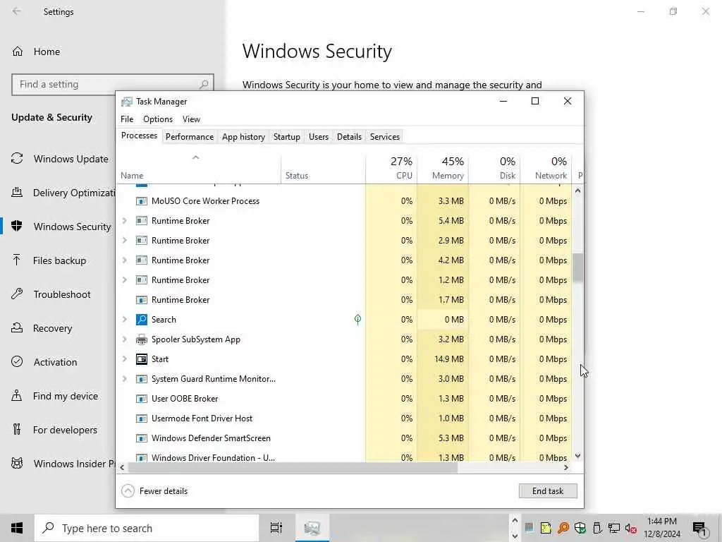Image resolution: width=722 pixels, height=542 pixels.
Task: Switch to the Performance tab
Action: [x=190, y=137]
